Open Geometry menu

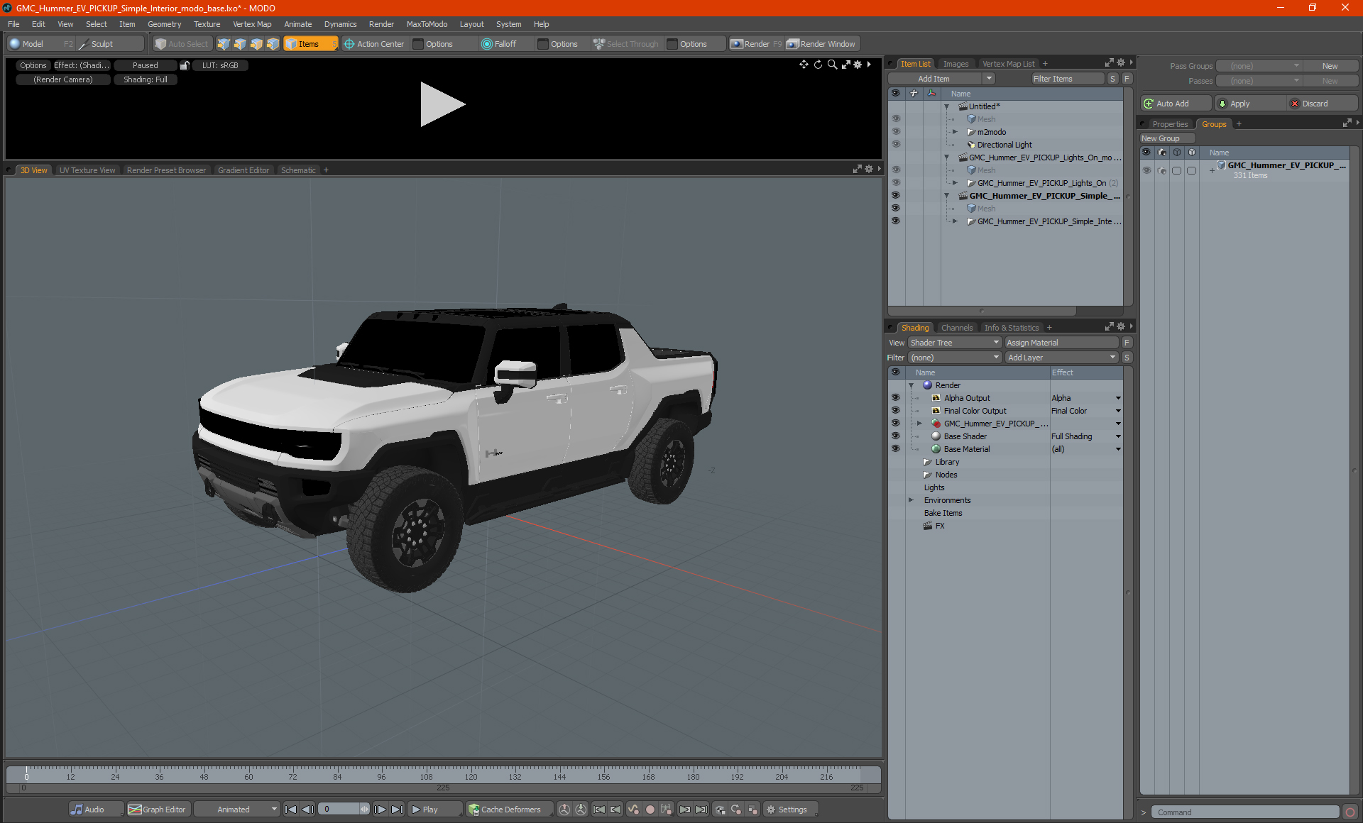point(164,24)
